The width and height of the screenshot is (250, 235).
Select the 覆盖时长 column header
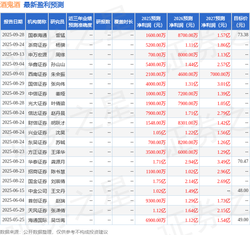(123, 21)
